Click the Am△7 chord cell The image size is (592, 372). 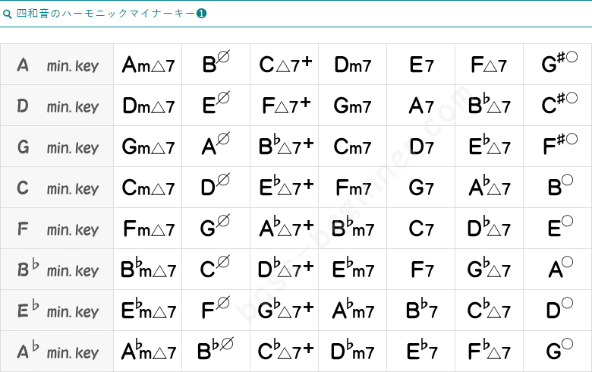148,65
